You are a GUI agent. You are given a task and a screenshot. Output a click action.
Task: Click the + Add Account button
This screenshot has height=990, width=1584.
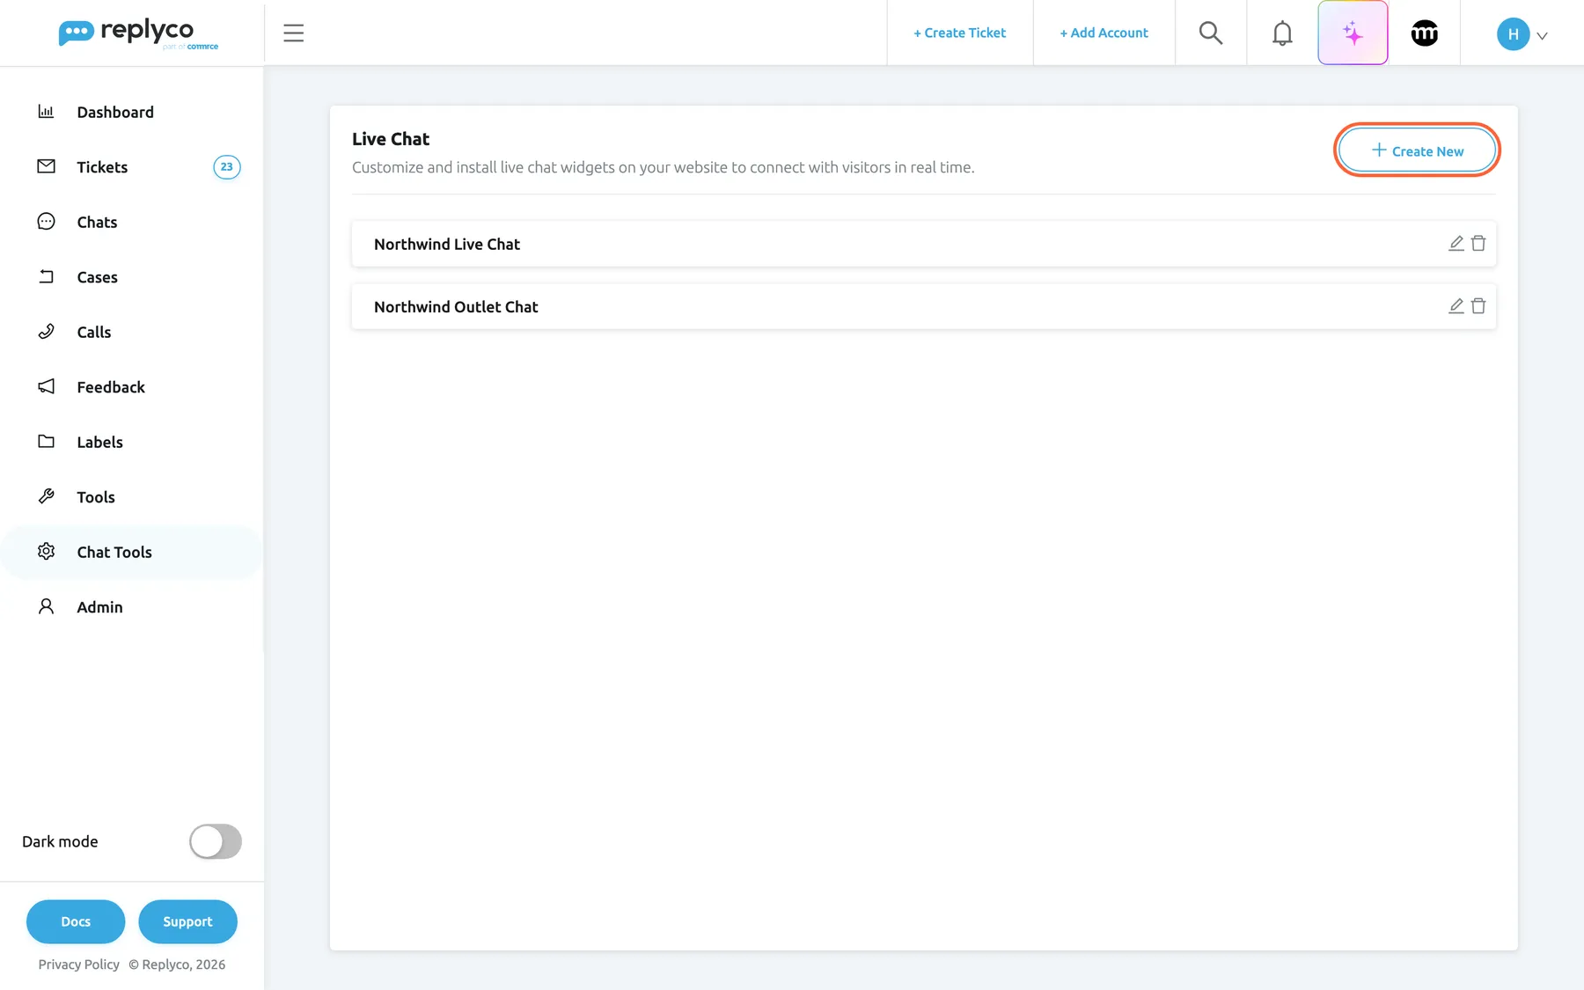coord(1104,33)
